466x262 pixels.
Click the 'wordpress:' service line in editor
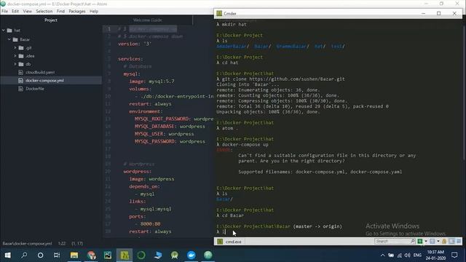coord(138,172)
